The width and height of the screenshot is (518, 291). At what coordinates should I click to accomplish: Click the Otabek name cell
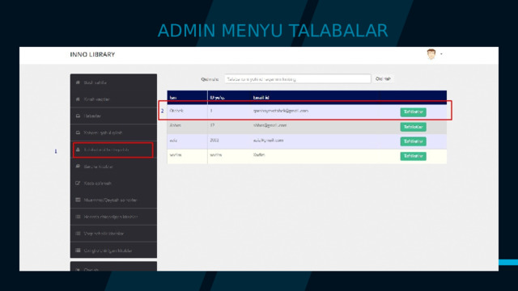(176, 111)
